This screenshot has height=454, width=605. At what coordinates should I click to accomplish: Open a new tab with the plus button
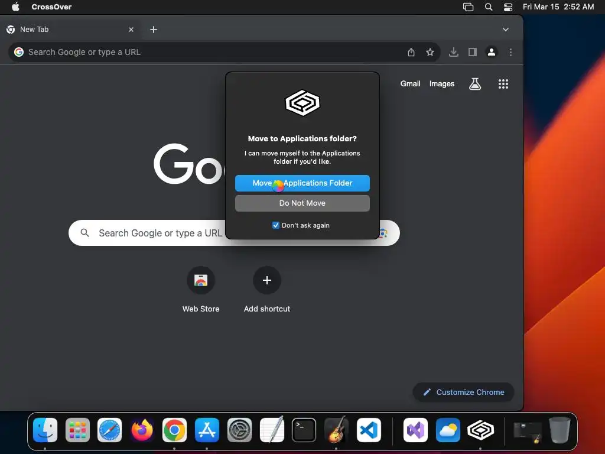[x=154, y=30]
